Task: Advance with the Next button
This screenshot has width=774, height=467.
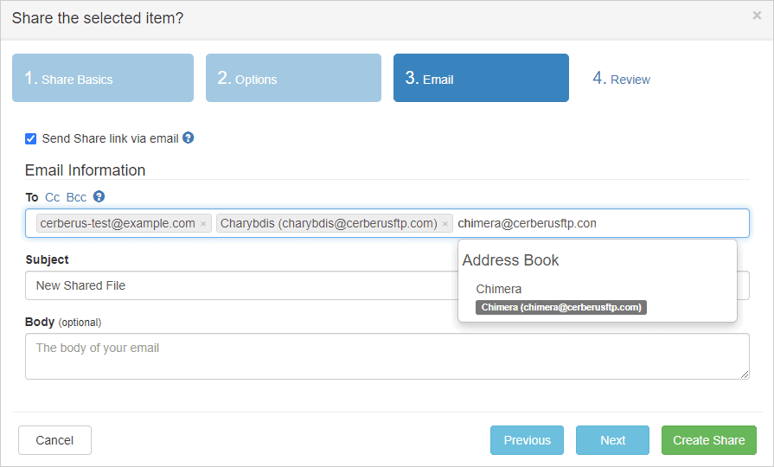Action: click(612, 440)
